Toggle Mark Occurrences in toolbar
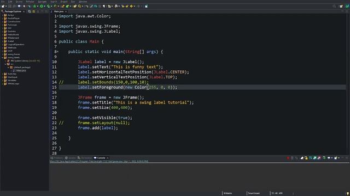 [x=91, y=6]
